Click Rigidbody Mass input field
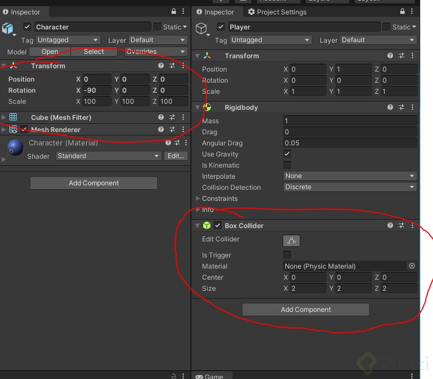Image resolution: width=433 pixels, height=379 pixels. pos(350,120)
